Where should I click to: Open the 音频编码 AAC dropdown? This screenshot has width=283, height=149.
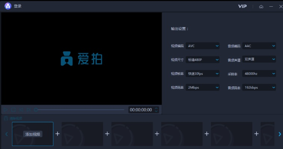click(x=259, y=46)
